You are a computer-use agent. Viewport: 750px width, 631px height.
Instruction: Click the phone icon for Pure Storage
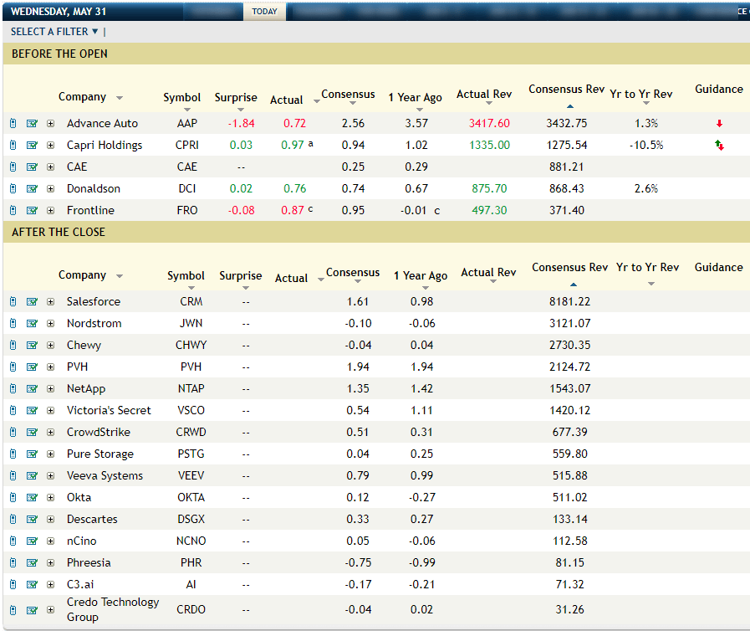13,454
